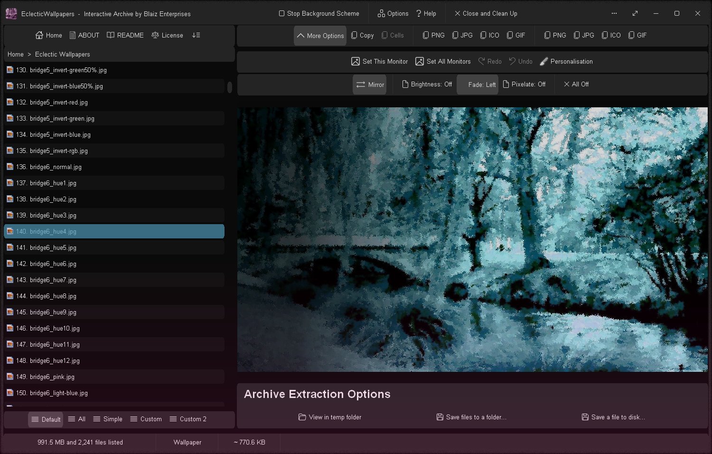Open Personalisation settings
This screenshot has width=712, height=454.
(566, 61)
